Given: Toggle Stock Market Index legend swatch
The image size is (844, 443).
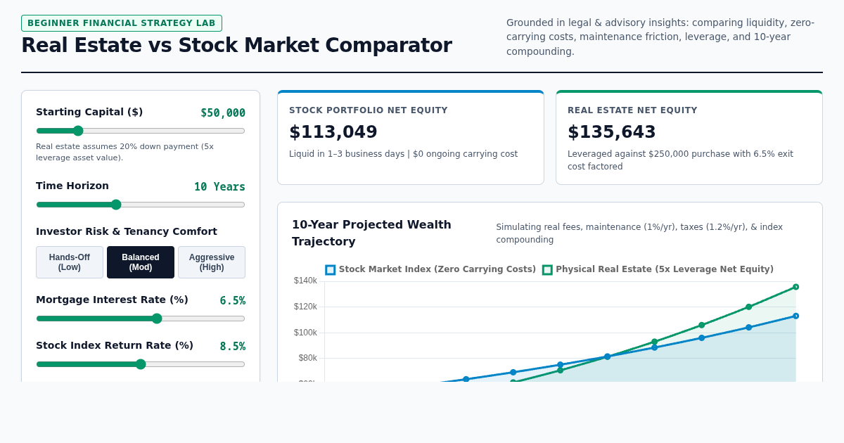Looking at the screenshot, I should pos(331,270).
